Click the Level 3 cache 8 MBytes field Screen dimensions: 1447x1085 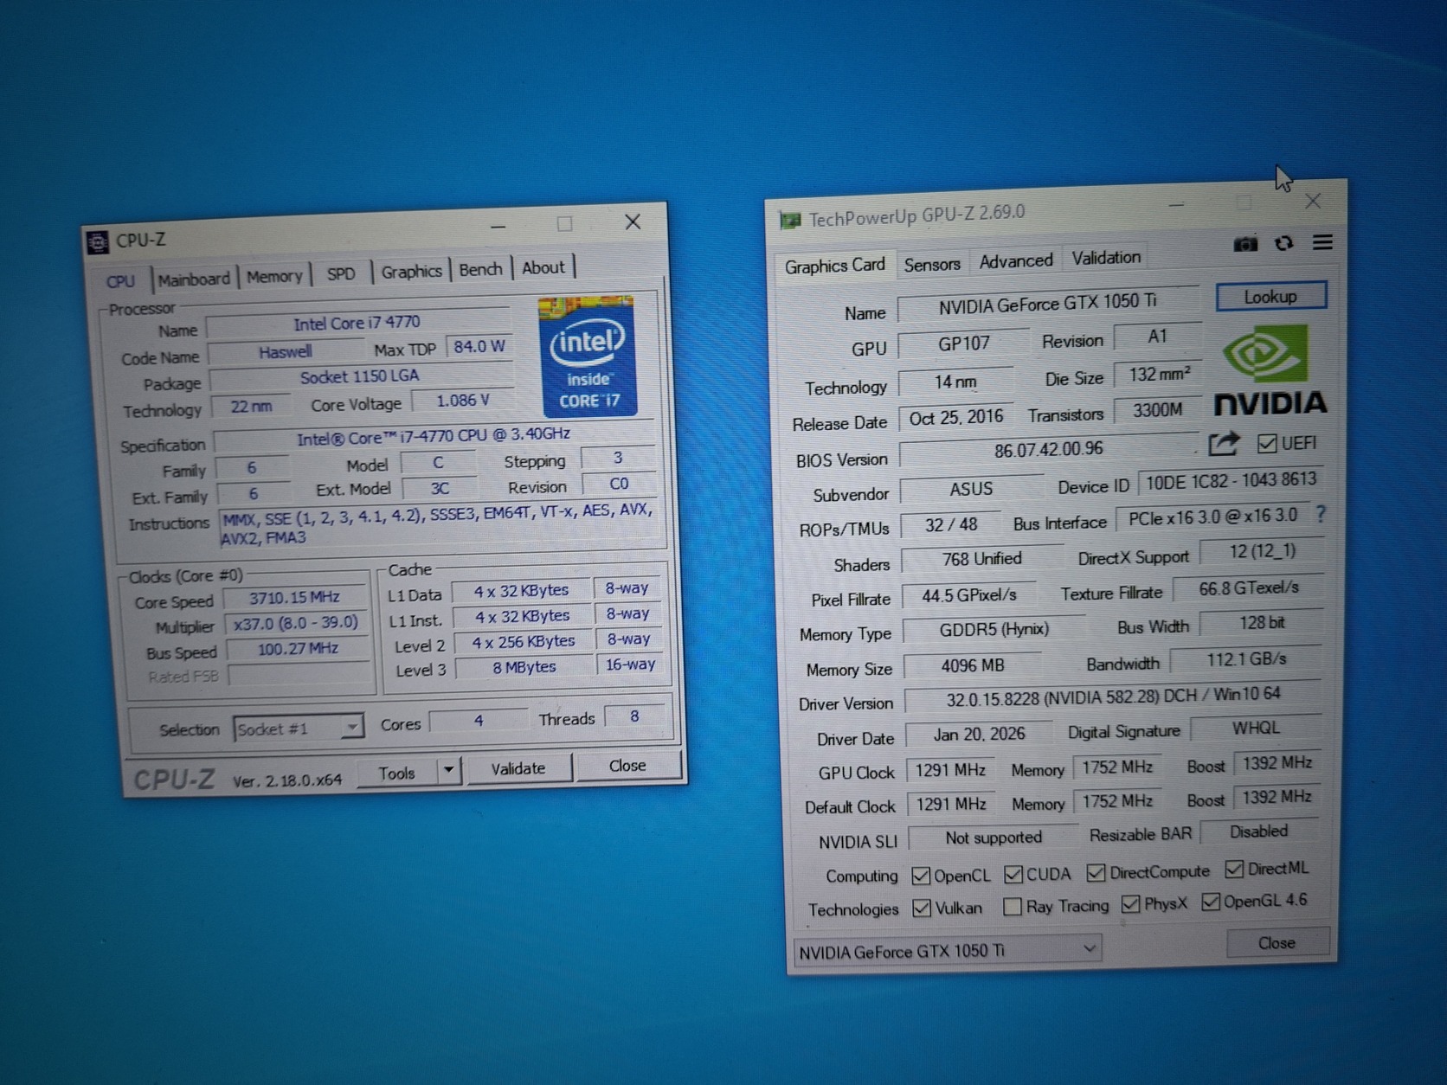coord(524,667)
